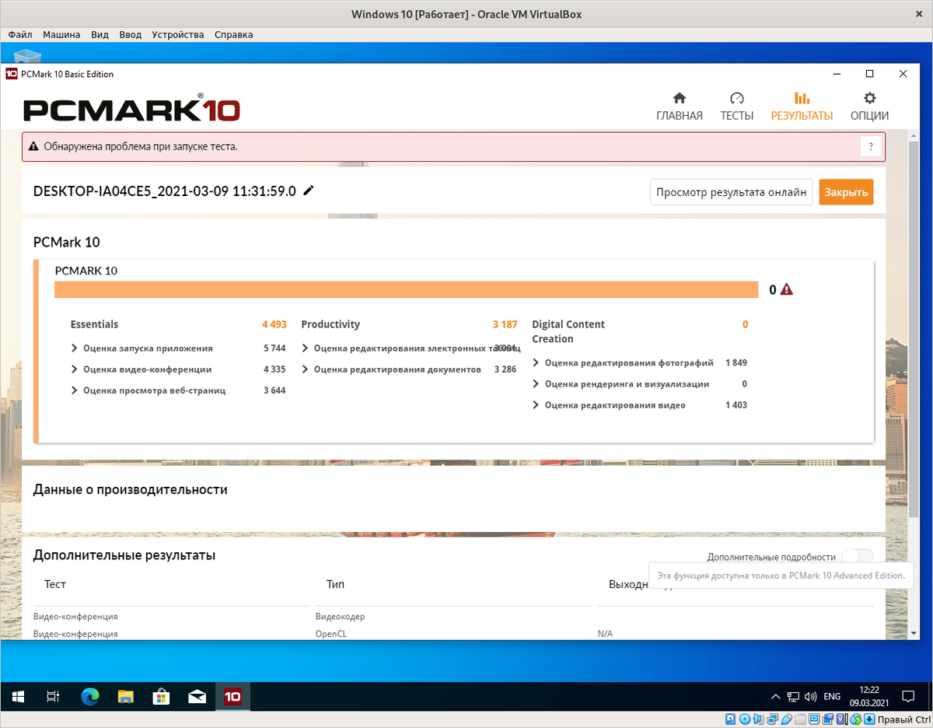Click the Видеокодер type cell
Image resolution: width=933 pixels, height=728 pixels.
click(340, 617)
